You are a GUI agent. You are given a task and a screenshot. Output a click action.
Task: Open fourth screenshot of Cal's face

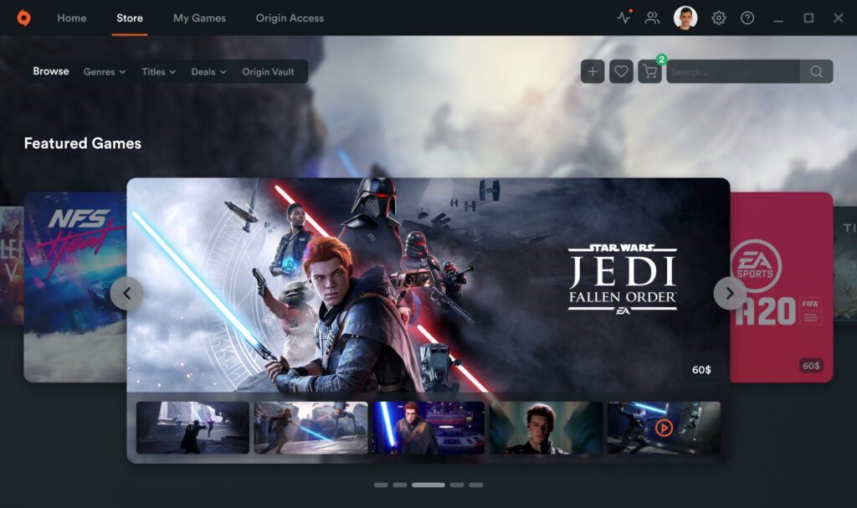tap(546, 428)
